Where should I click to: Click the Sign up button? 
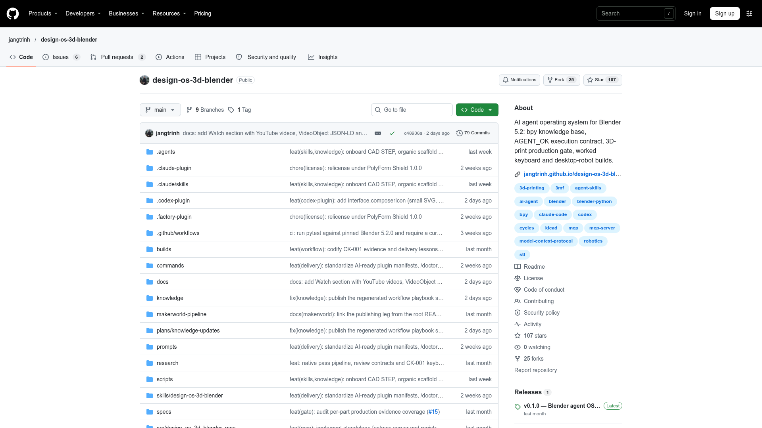725,13
